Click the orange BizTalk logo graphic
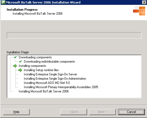This screenshot has width=147, height=118. pyautogui.click(x=139, y=11)
